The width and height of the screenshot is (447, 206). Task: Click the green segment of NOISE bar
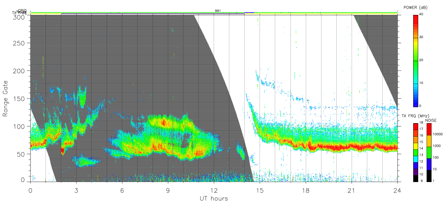[x=429, y=153]
